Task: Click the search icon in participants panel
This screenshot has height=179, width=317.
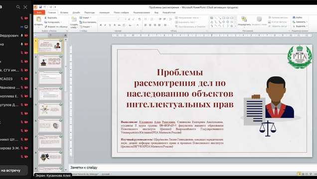Action: [x=18, y=7]
